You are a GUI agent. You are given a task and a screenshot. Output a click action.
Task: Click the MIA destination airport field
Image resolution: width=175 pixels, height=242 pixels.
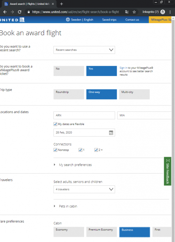tap(144, 115)
